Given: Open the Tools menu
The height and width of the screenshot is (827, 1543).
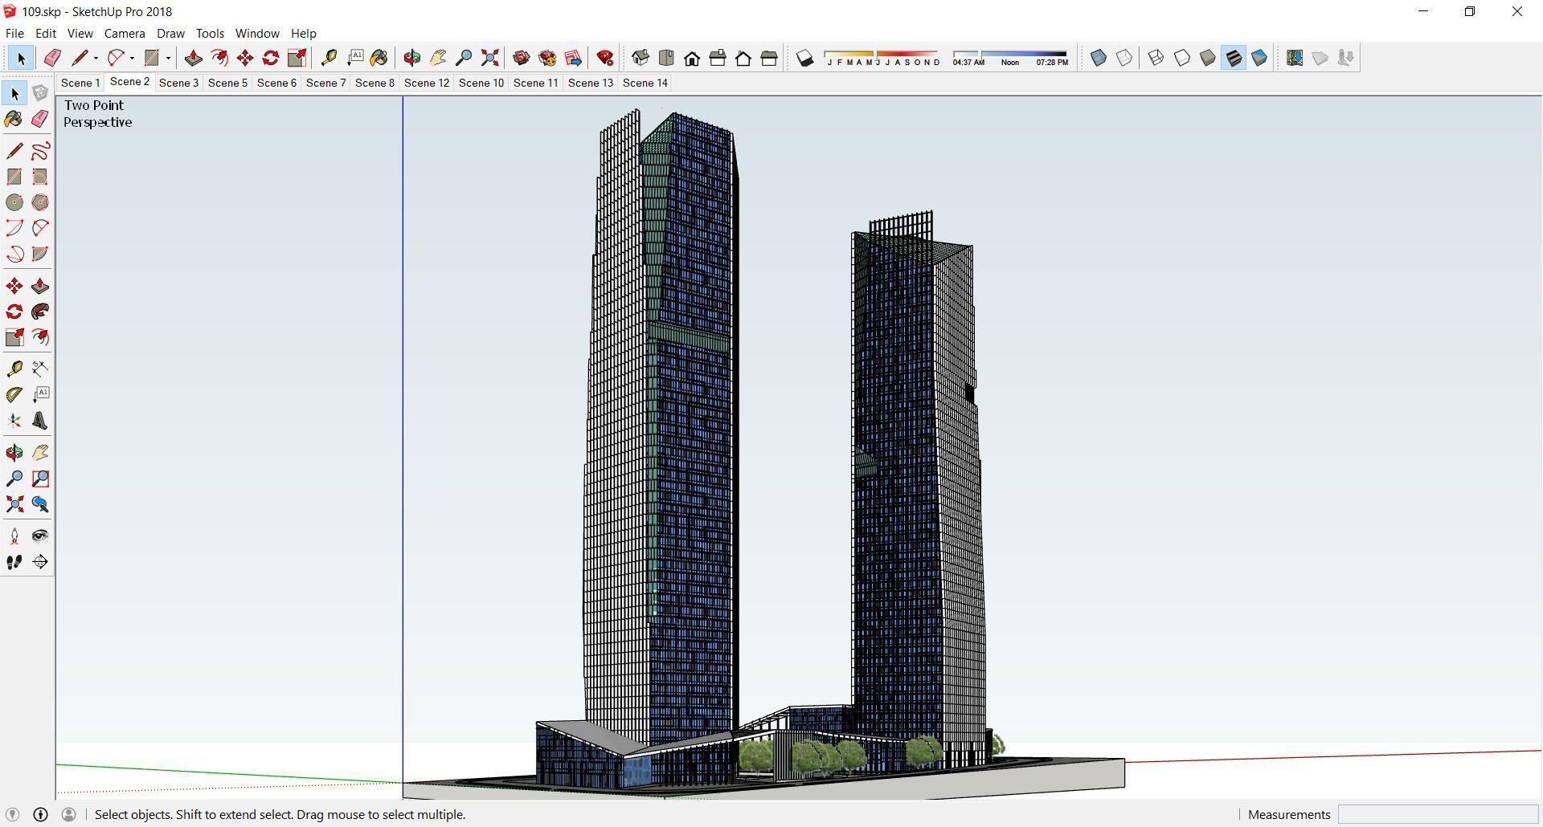Looking at the screenshot, I should coord(210,34).
